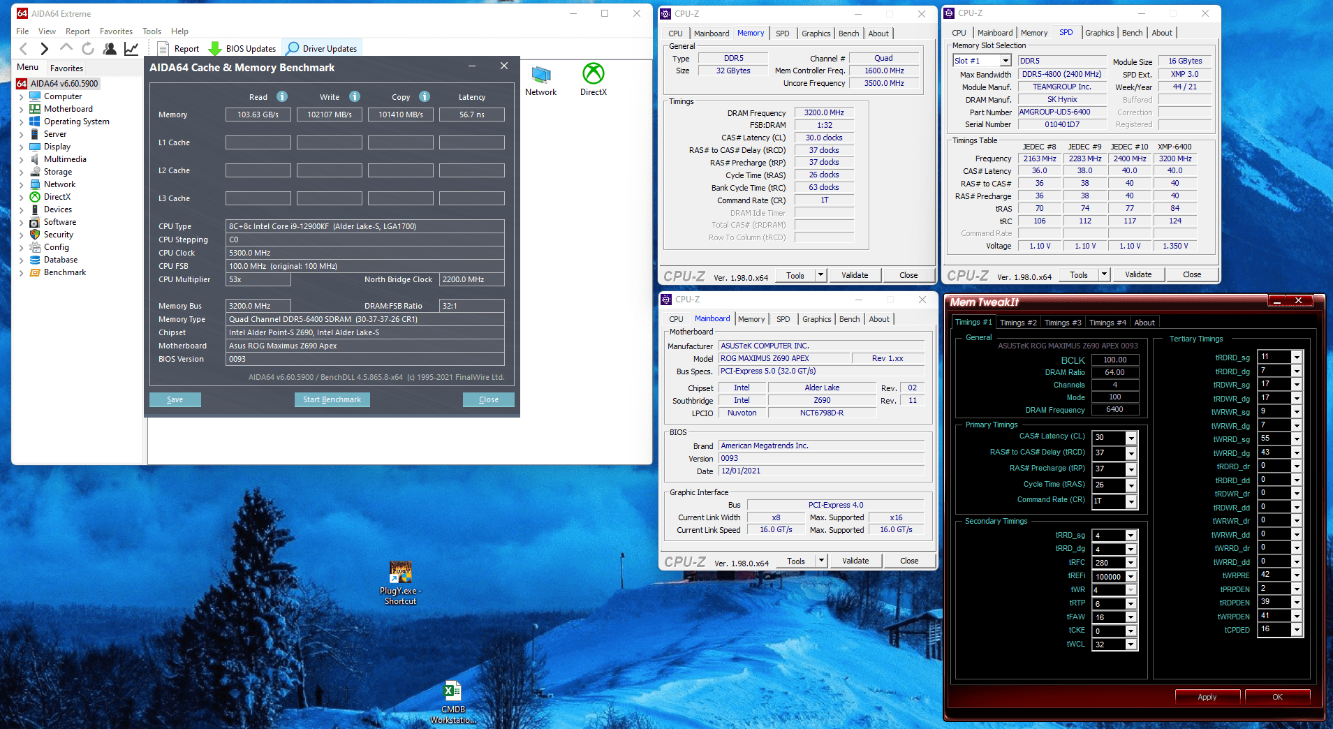
Task: Click Close in CPU-Z Mainboard window
Action: [909, 561]
